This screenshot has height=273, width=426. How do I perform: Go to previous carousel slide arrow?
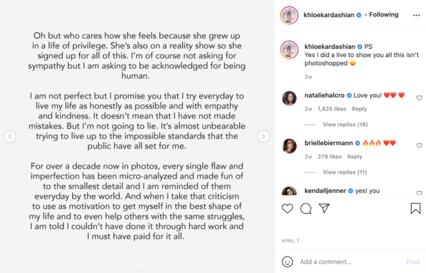point(10,136)
